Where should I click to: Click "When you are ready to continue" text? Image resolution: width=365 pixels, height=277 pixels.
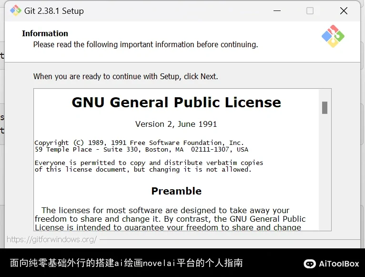tap(125, 76)
